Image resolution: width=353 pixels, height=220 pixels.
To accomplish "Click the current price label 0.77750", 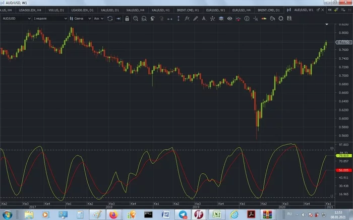I will [x=343, y=42].
